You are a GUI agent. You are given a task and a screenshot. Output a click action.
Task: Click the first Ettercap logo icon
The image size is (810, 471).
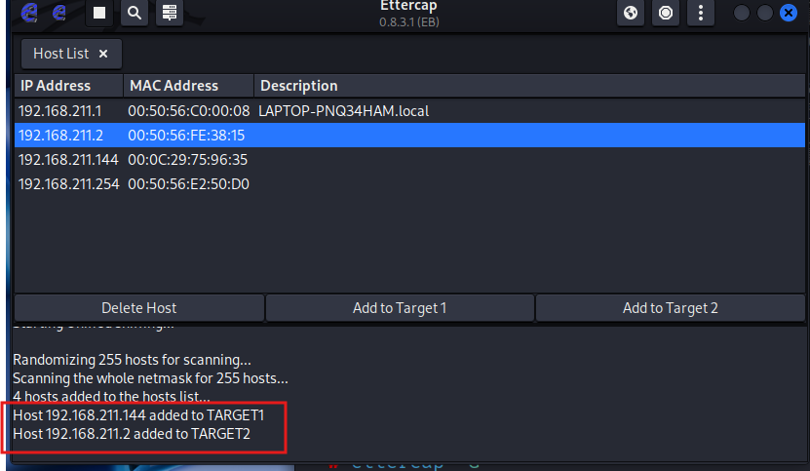29,13
